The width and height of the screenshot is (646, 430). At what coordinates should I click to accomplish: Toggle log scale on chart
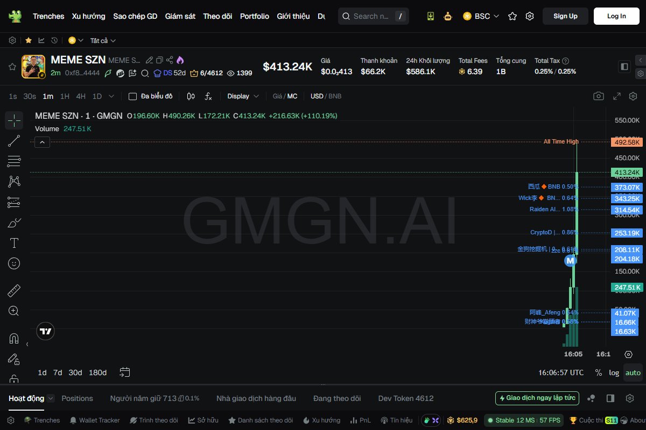pos(614,372)
